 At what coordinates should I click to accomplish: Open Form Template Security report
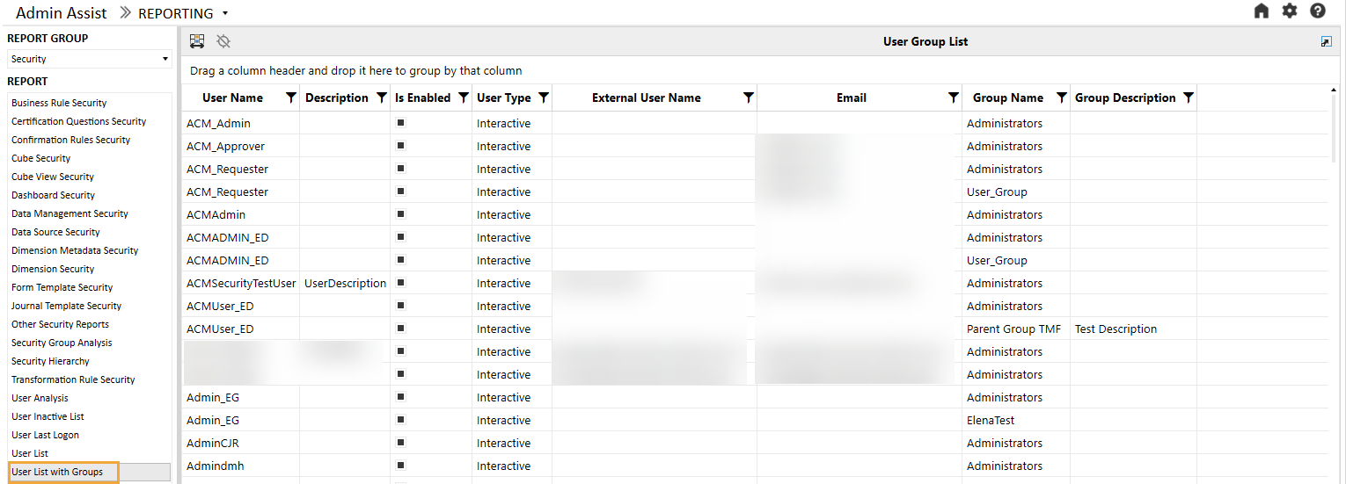[62, 287]
